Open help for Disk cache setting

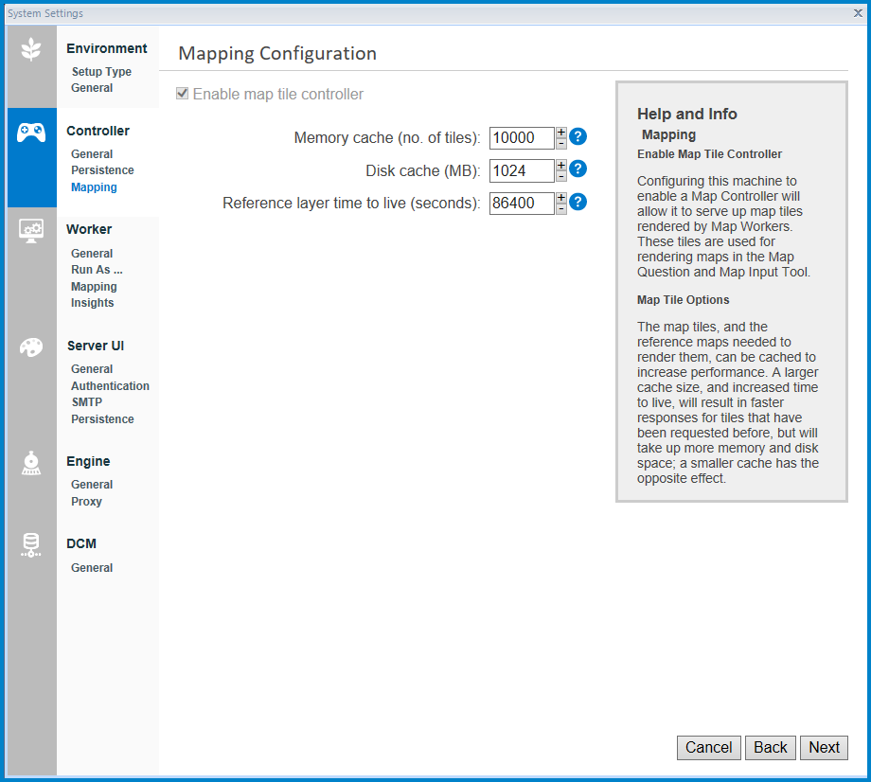click(x=578, y=169)
